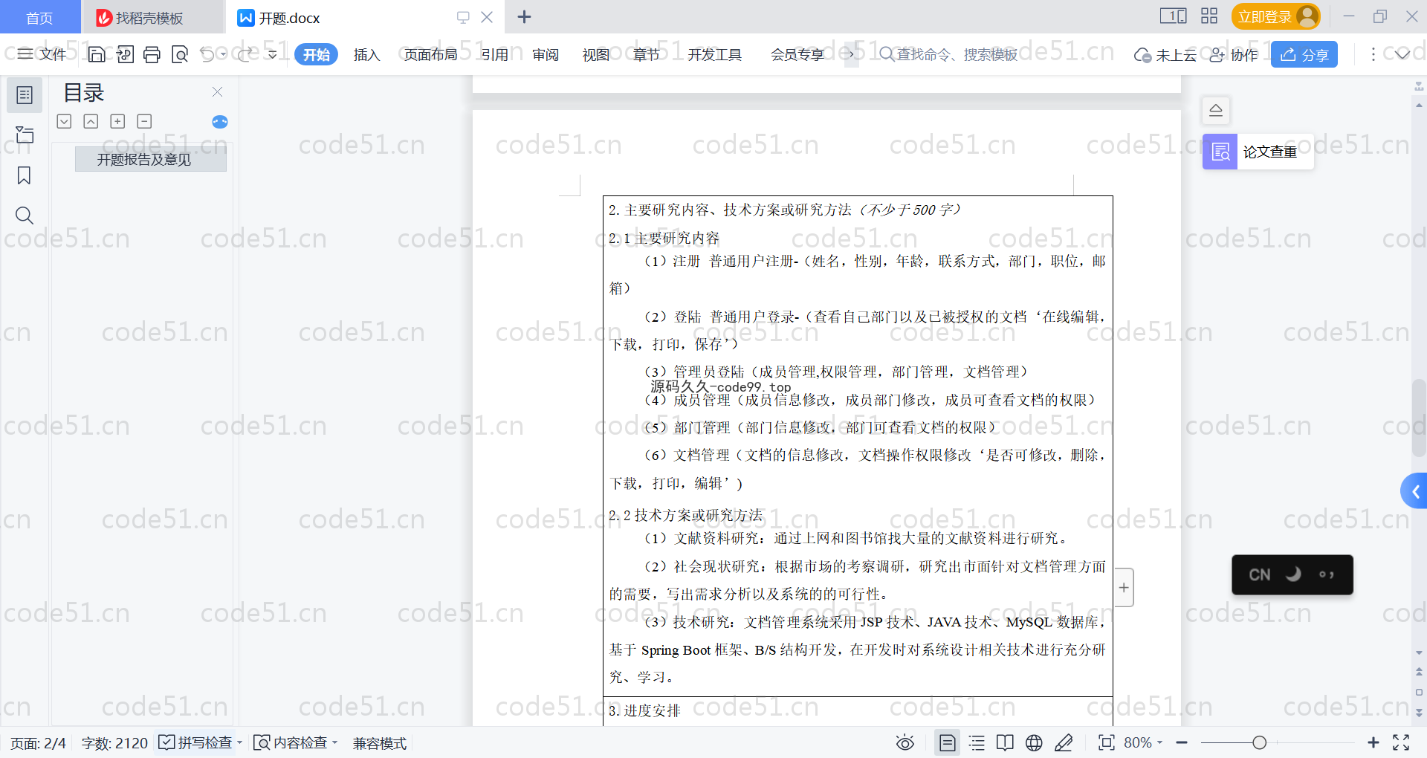Click the Redo arrow icon
The width and height of the screenshot is (1427, 758).
245,54
